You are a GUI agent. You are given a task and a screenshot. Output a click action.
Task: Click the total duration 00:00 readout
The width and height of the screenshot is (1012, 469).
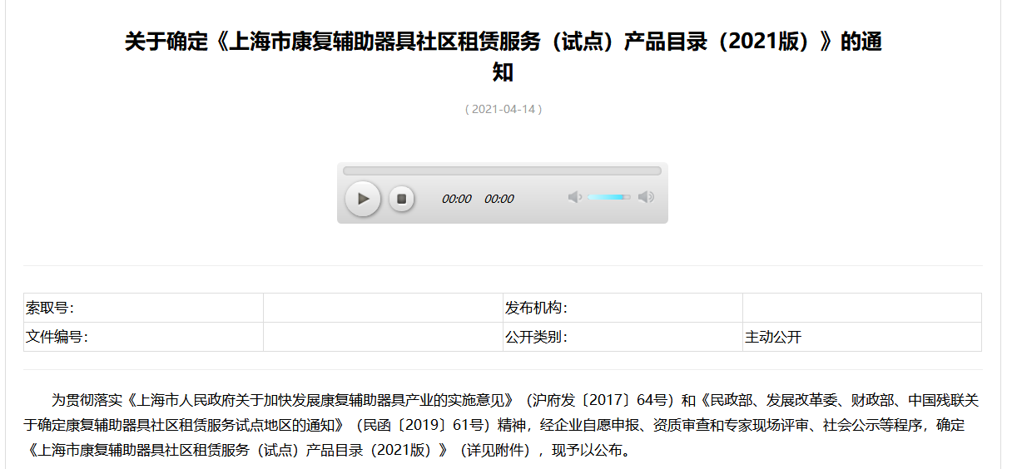pos(499,199)
